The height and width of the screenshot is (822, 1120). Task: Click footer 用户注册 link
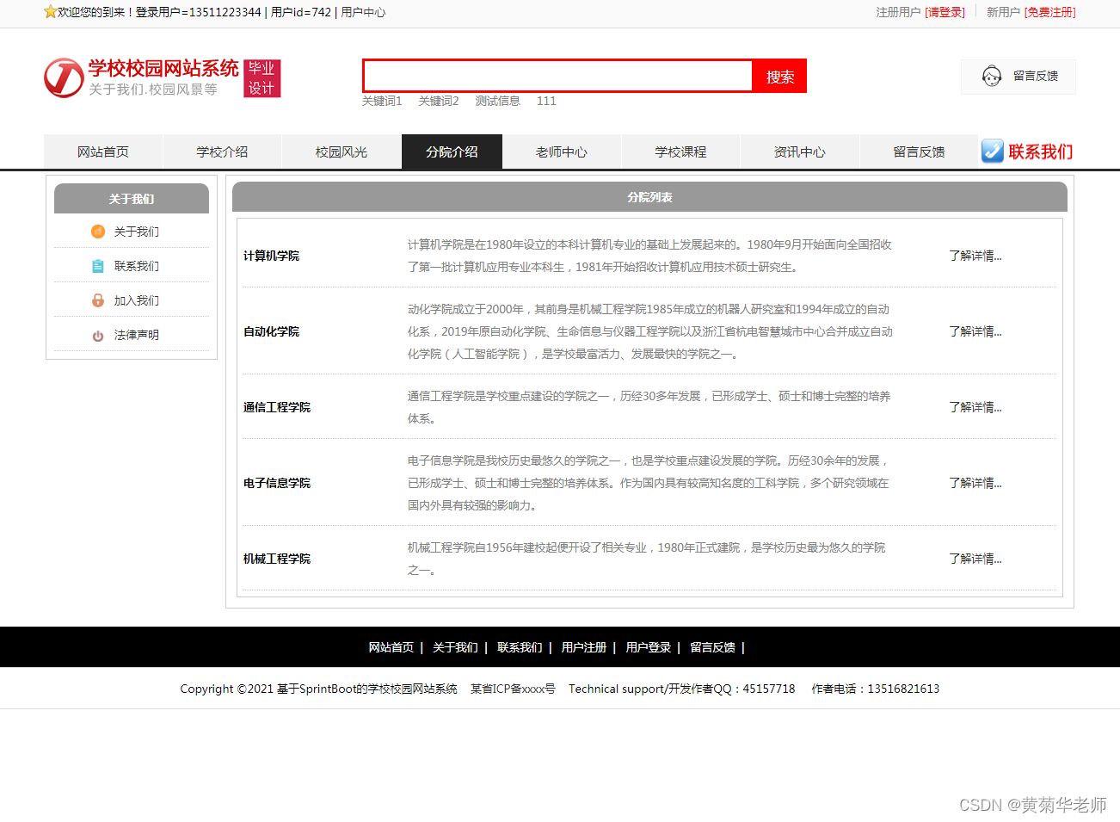(584, 647)
